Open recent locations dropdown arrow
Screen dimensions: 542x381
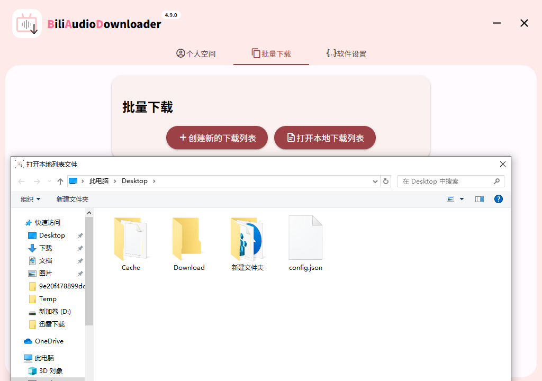pyautogui.click(x=49, y=181)
